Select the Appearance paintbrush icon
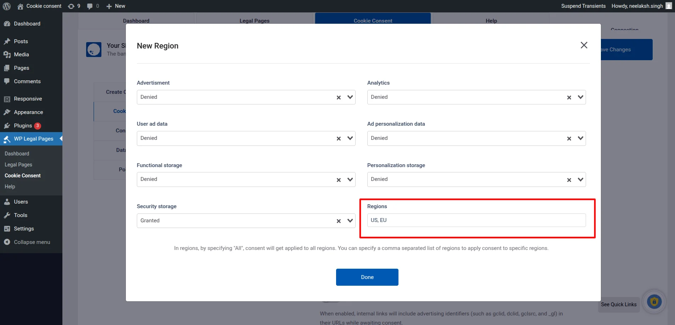The height and width of the screenshot is (325, 675). (x=8, y=112)
